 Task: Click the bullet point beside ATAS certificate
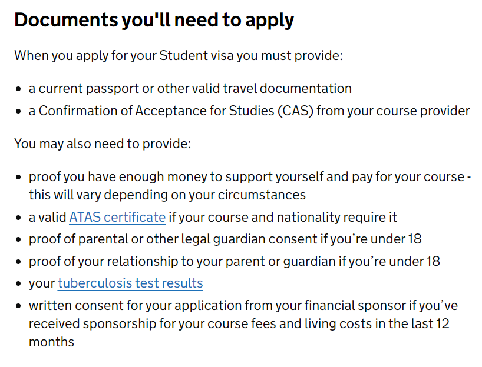pos(18,218)
